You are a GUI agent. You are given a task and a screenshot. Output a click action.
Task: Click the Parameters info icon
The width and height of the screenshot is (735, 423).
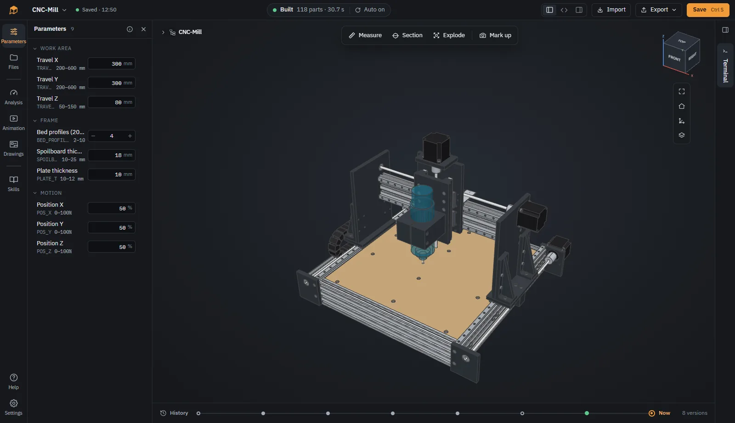point(130,29)
